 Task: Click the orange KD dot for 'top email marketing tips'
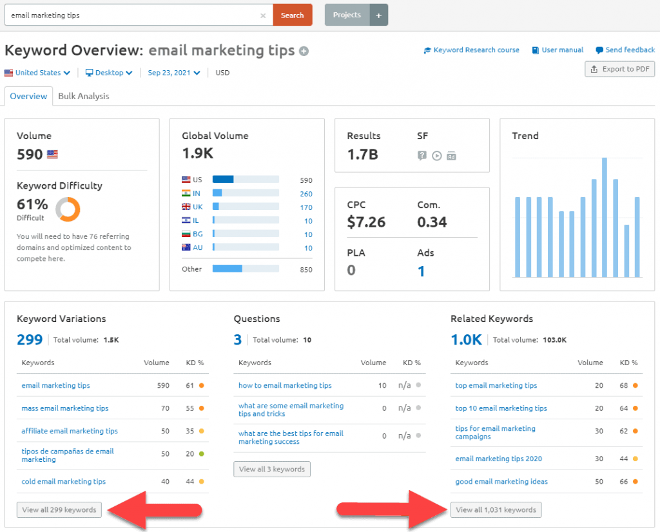(635, 386)
